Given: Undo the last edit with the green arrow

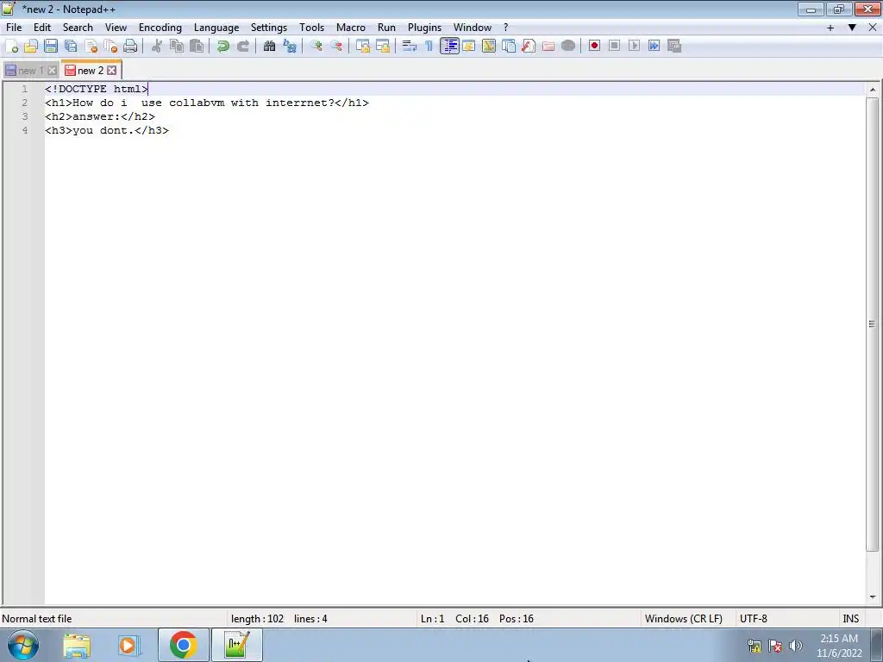Looking at the screenshot, I should tap(223, 47).
